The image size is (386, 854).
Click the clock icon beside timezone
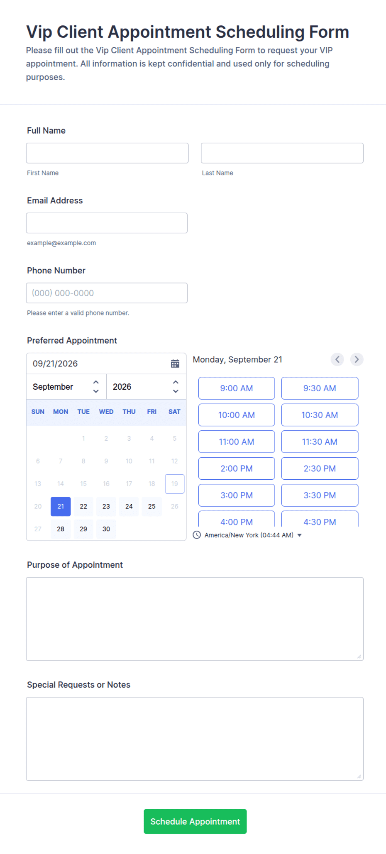click(x=197, y=535)
